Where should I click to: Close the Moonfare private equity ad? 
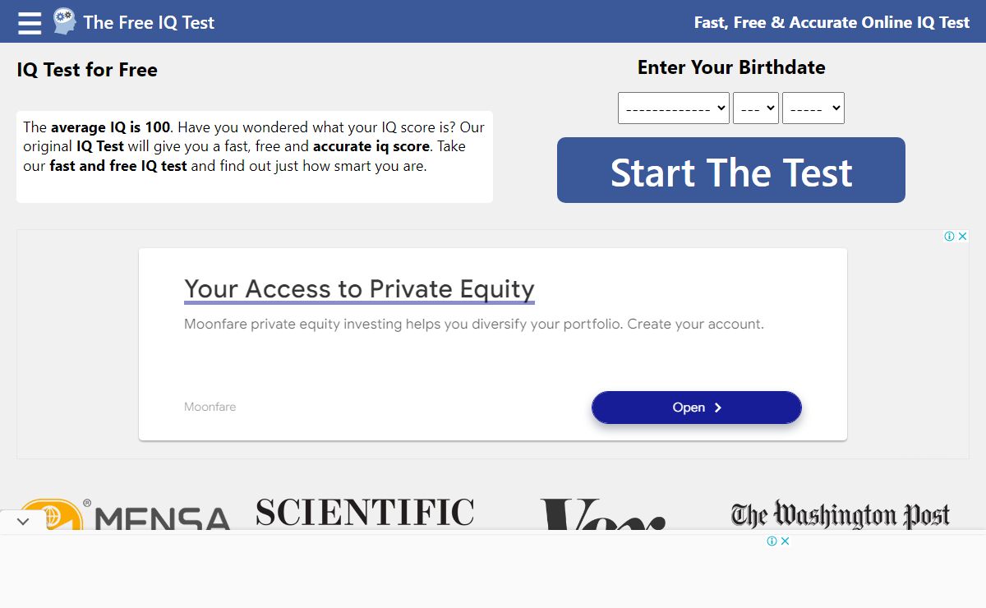coord(963,237)
